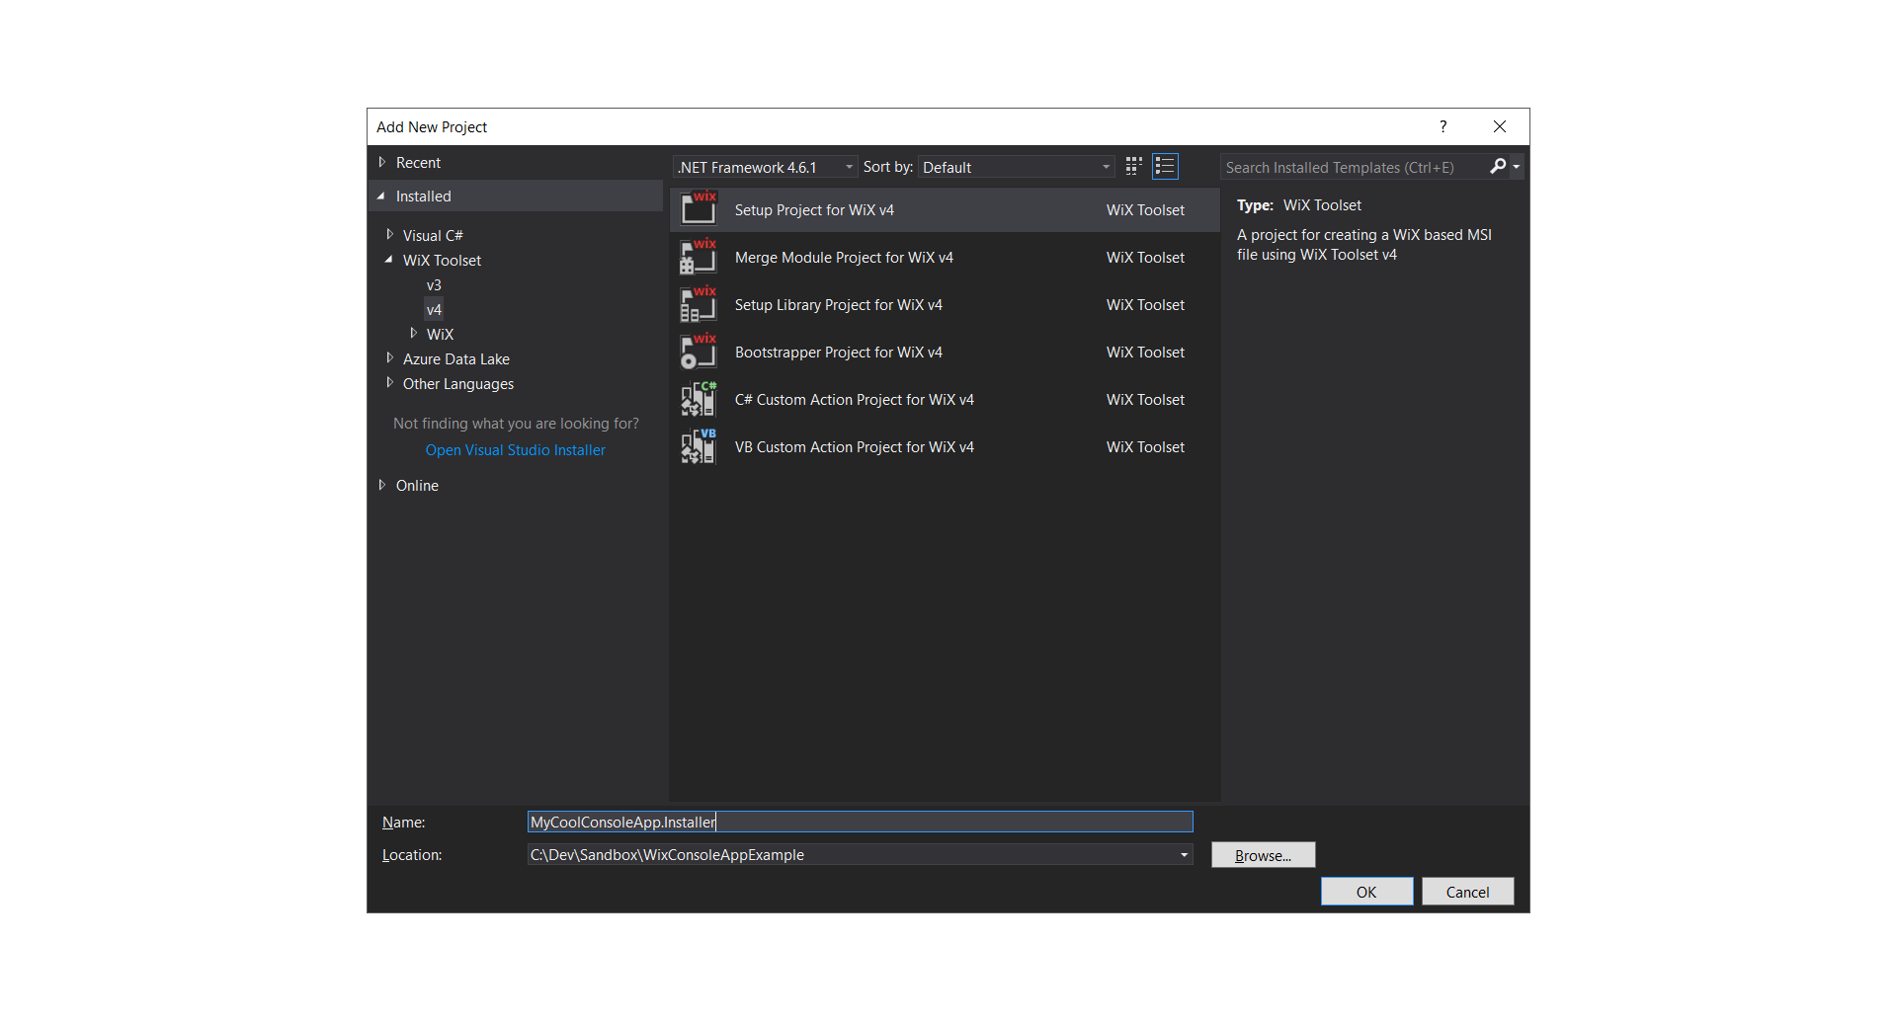Click the Setup Library Project template icon
The width and height of the screenshot is (1897, 1021).
[699, 304]
